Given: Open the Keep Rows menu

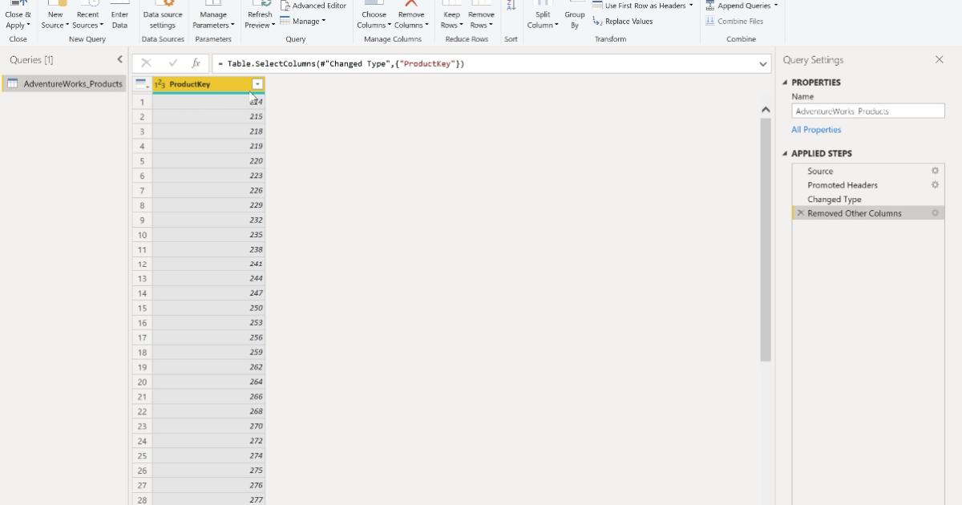Looking at the screenshot, I should point(451,14).
